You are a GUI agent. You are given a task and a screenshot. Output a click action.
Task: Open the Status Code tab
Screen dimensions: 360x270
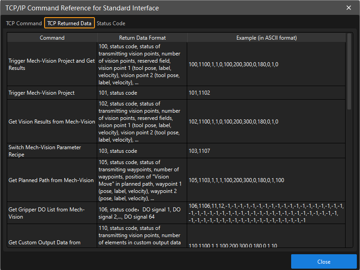[x=111, y=23]
